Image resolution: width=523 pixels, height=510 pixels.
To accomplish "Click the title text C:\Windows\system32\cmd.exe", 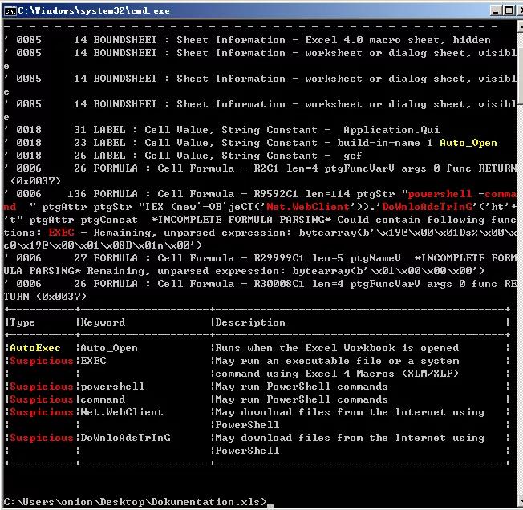I will [x=94, y=11].
